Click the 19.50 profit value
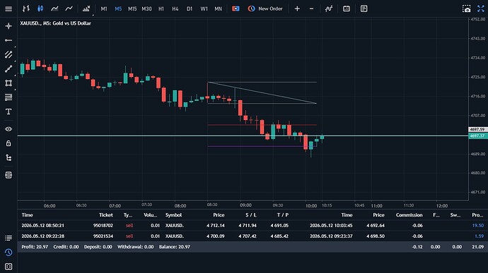The width and height of the screenshot is (488, 273). (x=478, y=226)
